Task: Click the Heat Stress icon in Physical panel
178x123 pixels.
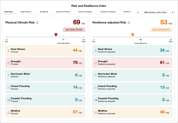Action: tap(8, 51)
